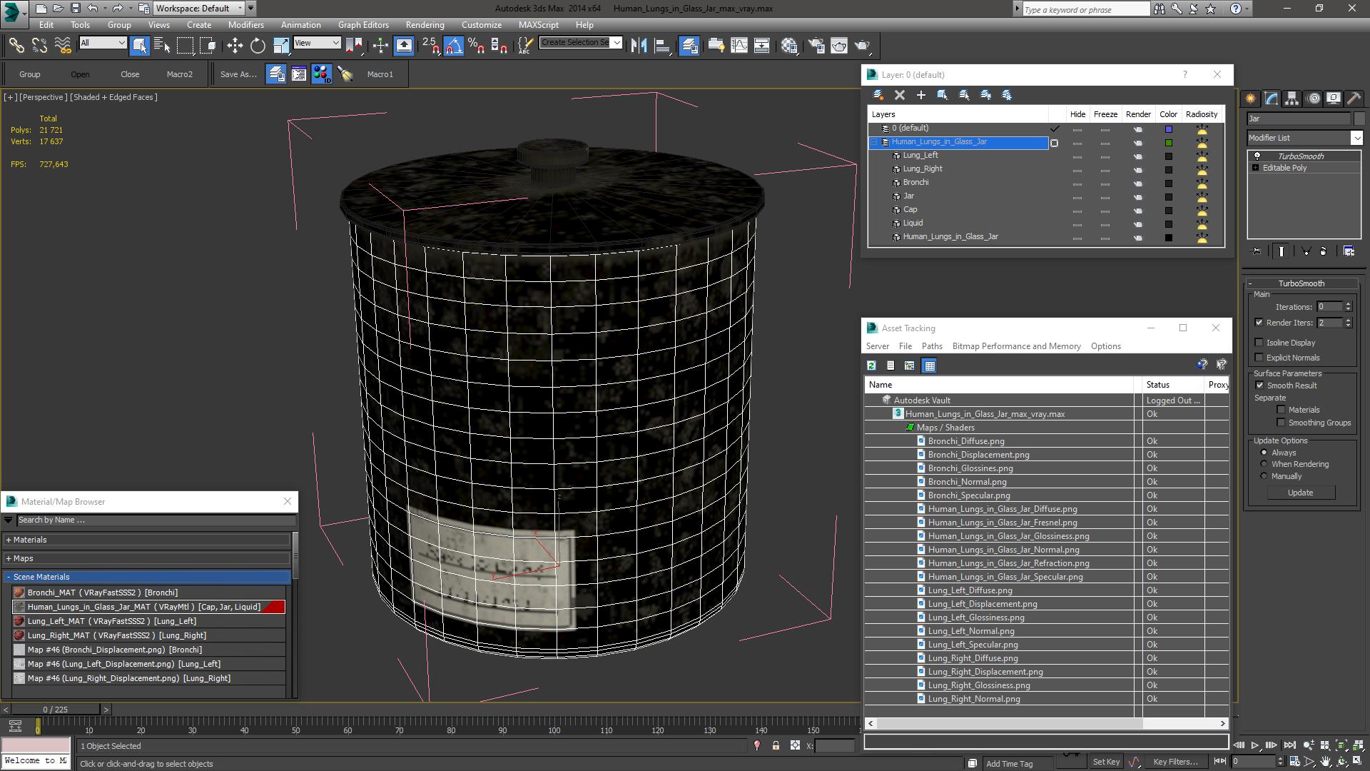The width and height of the screenshot is (1370, 771).
Task: Toggle the Render Iters checkbox
Action: (x=1259, y=323)
